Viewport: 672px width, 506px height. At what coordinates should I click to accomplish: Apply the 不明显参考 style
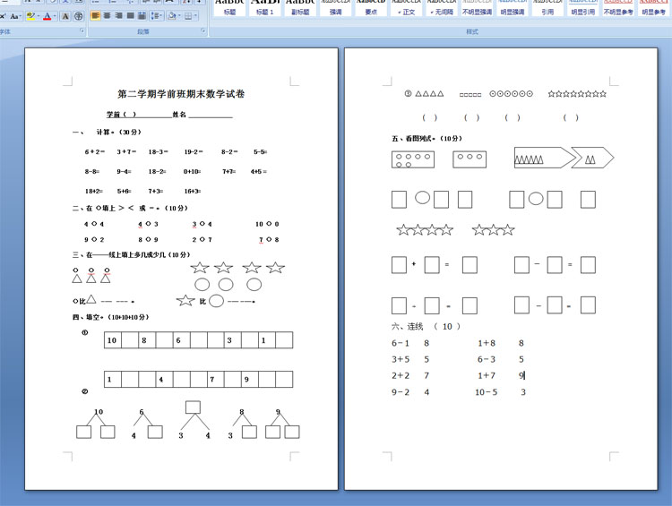coord(618,8)
